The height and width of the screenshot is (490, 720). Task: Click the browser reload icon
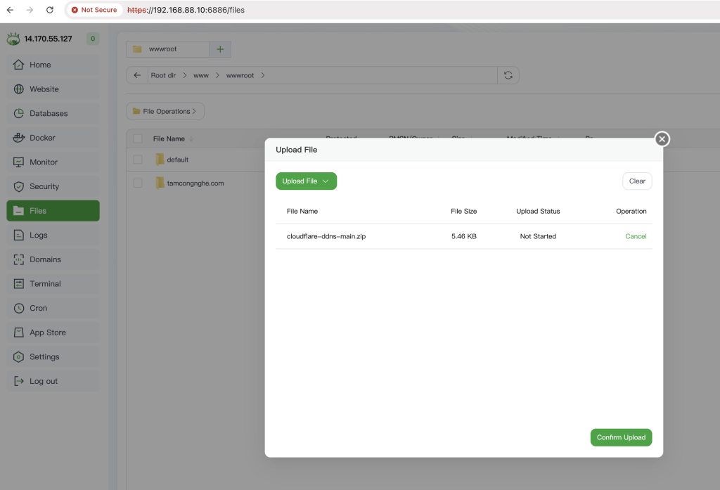(49, 10)
